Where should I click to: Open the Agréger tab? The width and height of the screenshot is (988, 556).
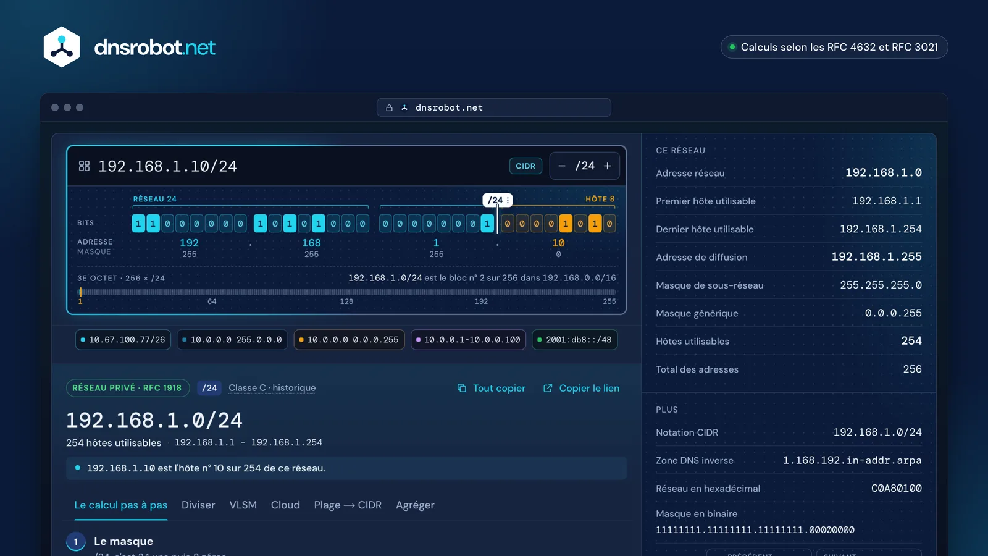(415, 505)
